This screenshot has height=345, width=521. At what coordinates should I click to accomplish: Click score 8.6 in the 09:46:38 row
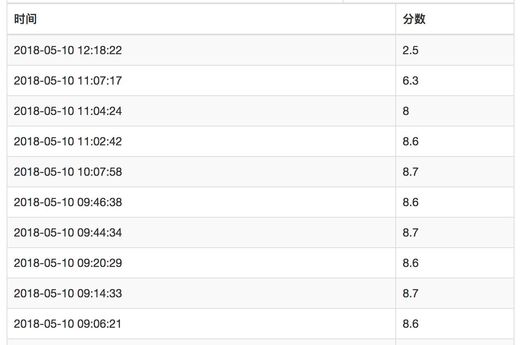click(x=454, y=202)
